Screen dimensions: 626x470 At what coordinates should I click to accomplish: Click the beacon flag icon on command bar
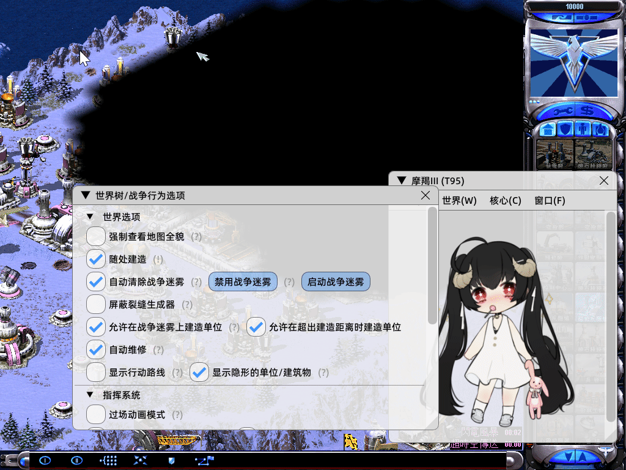(204, 461)
